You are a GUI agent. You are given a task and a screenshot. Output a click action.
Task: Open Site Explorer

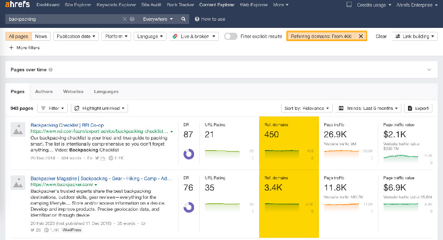(x=78, y=5)
